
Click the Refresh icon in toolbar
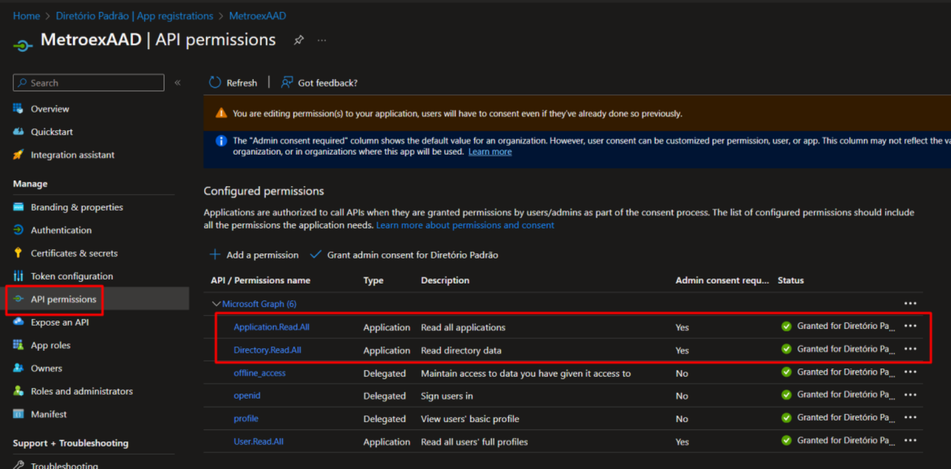(215, 82)
